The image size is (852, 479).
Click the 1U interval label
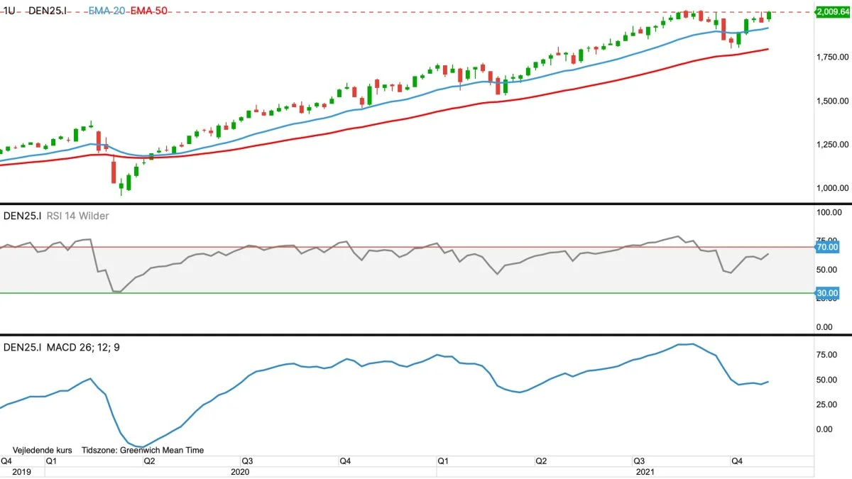coord(9,11)
